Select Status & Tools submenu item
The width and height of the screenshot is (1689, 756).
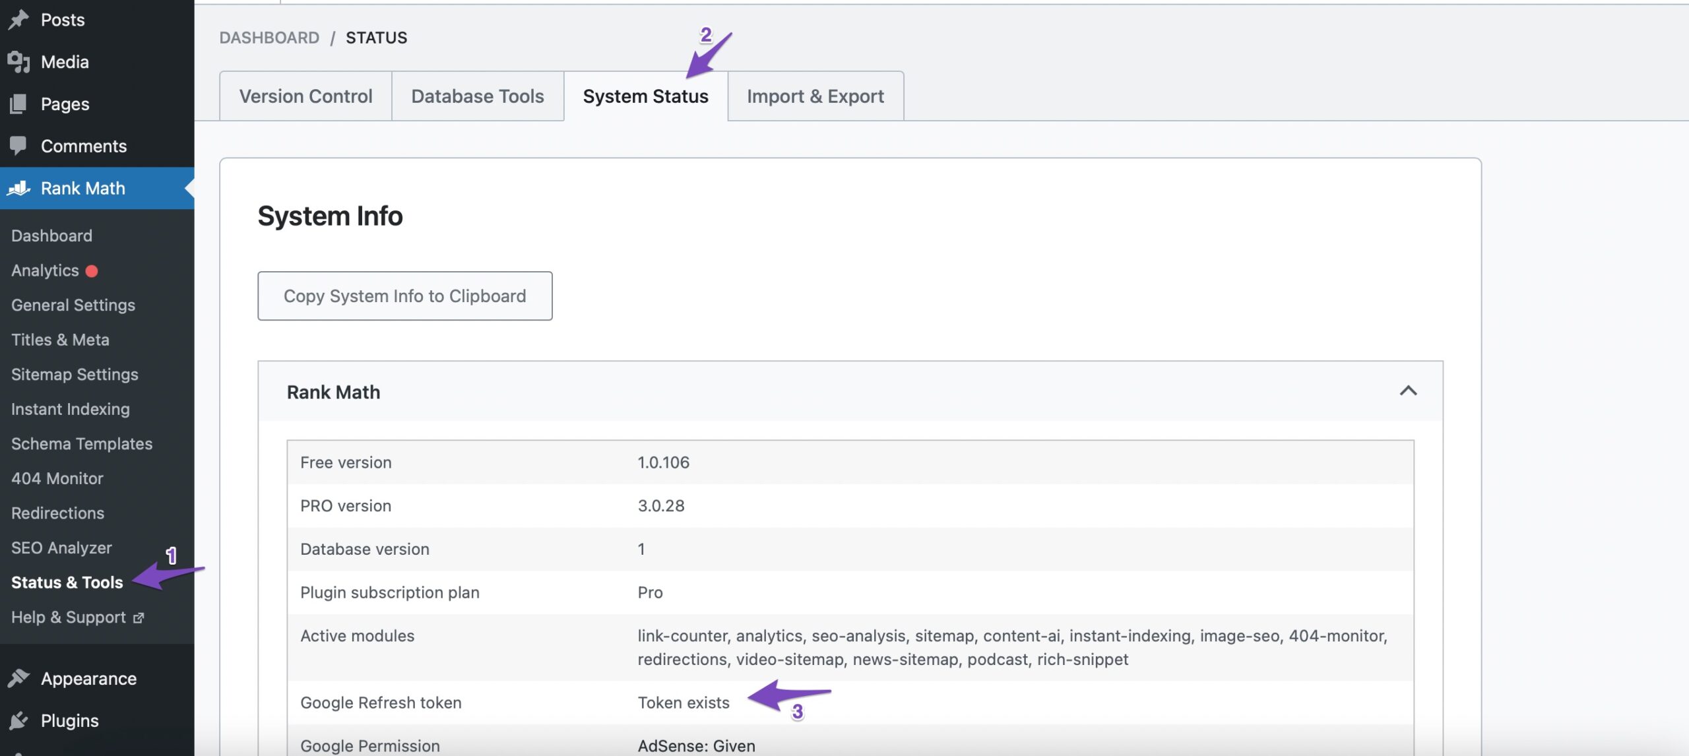click(x=67, y=583)
